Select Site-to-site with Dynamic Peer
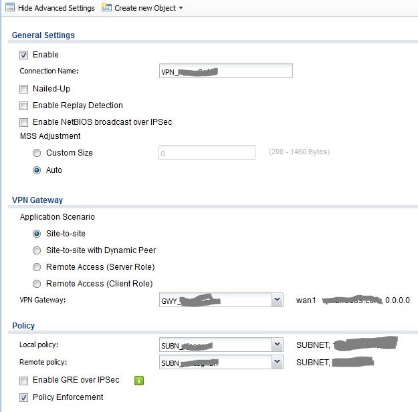Screen dimensions: 418x412 [x=37, y=250]
